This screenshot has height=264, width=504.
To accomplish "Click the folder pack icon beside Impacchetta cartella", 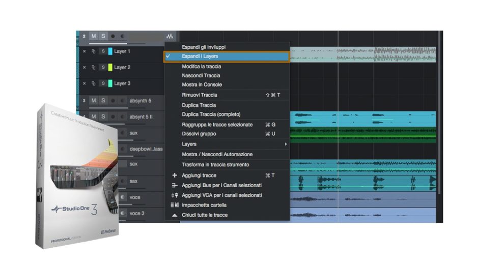I will [175, 205].
